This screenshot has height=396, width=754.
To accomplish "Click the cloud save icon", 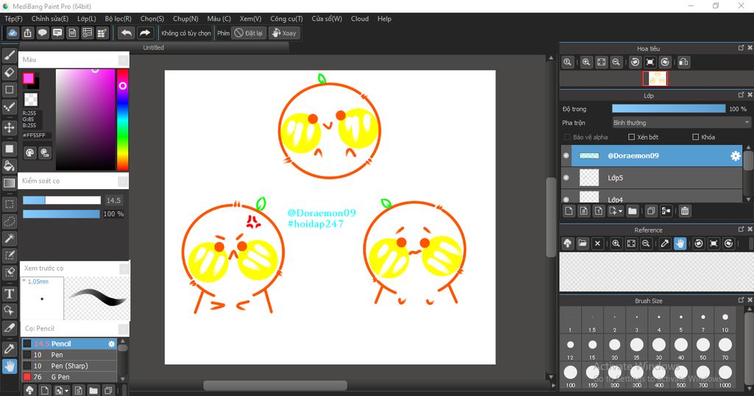I will tap(13, 32).
